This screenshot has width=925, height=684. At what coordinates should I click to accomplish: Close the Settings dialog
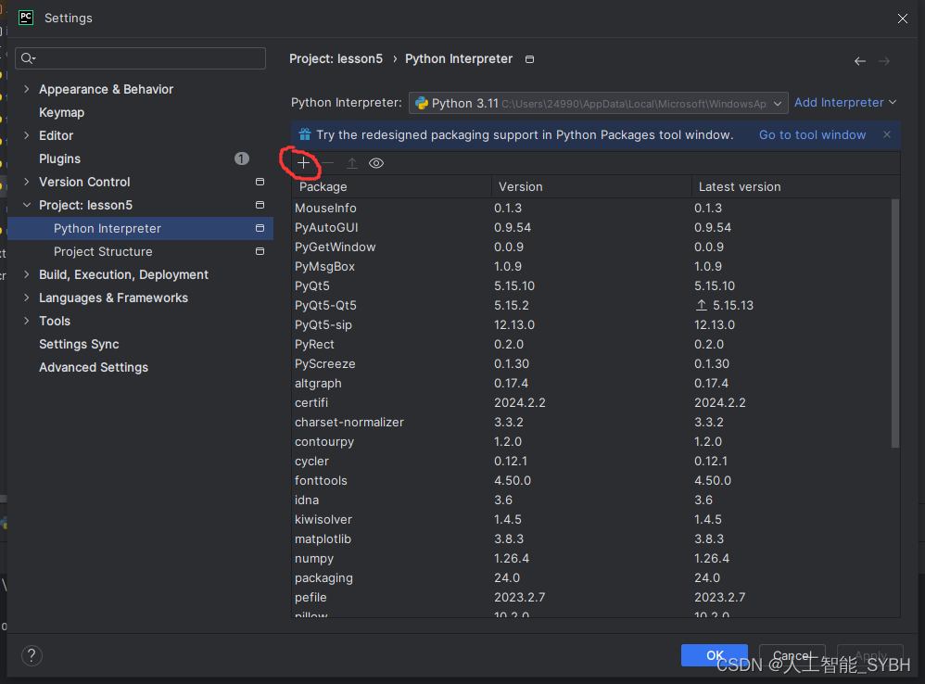click(903, 19)
